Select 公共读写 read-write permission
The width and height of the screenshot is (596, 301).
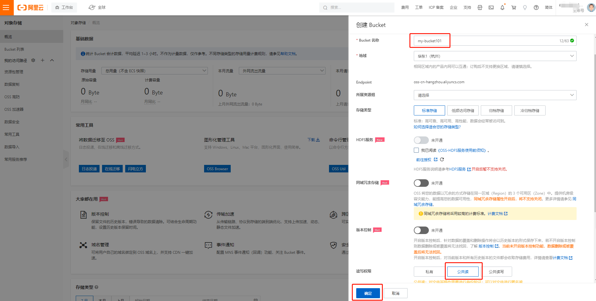(496, 272)
